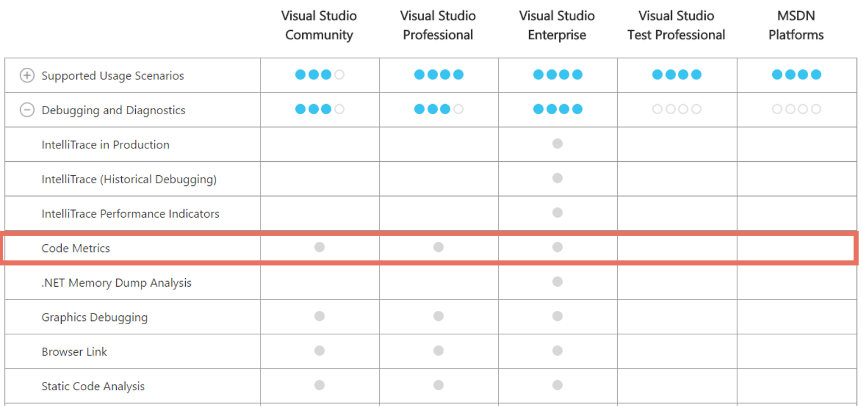The width and height of the screenshot is (862, 406).
Task: Click the Professional dot for Browser Link
Action: click(x=438, y=351)
